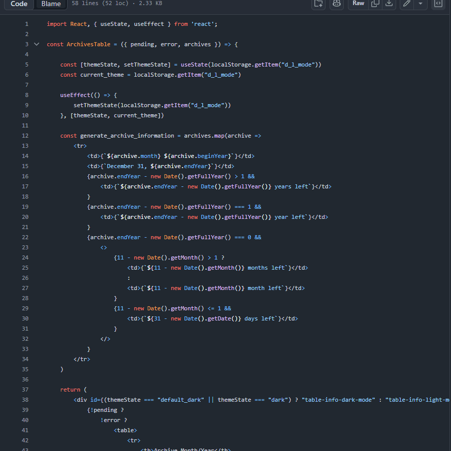The image size is (451, 451).
Task: Click 'months left' text on line 25
Action: 266,268
